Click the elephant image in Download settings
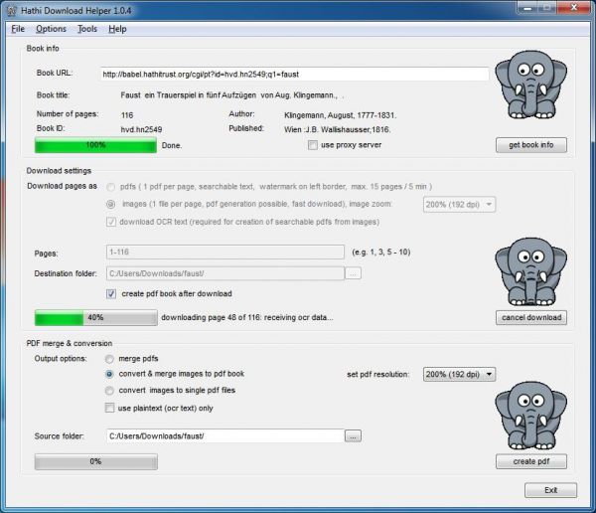The height and width of the screenshot is (513, 596). (530, 266)
